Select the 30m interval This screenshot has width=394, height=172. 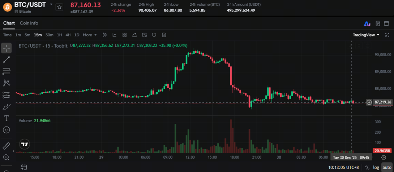[49, 35]
